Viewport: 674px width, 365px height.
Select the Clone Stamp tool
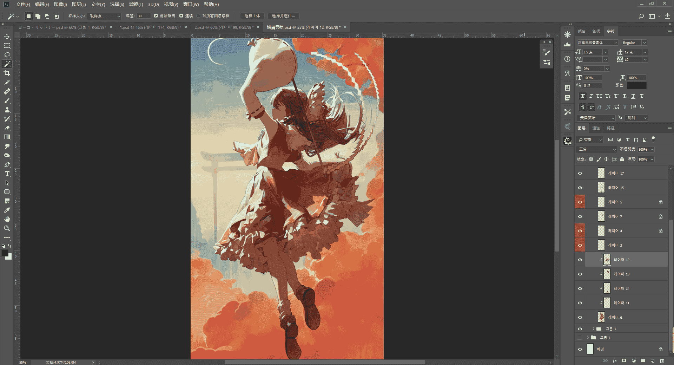click(7, 110)
